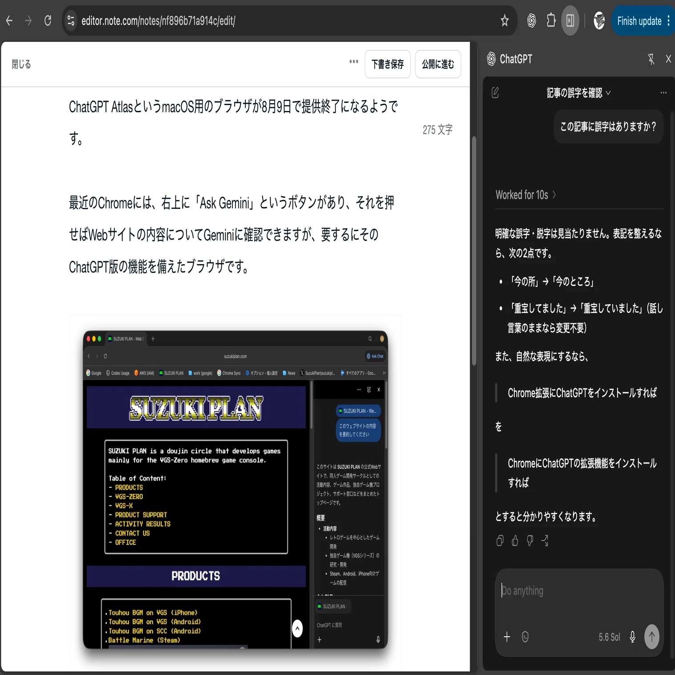Screen dimensions: 675x675
Task: Click 閉じる to close the note editor
Action: tap(21, 65)
